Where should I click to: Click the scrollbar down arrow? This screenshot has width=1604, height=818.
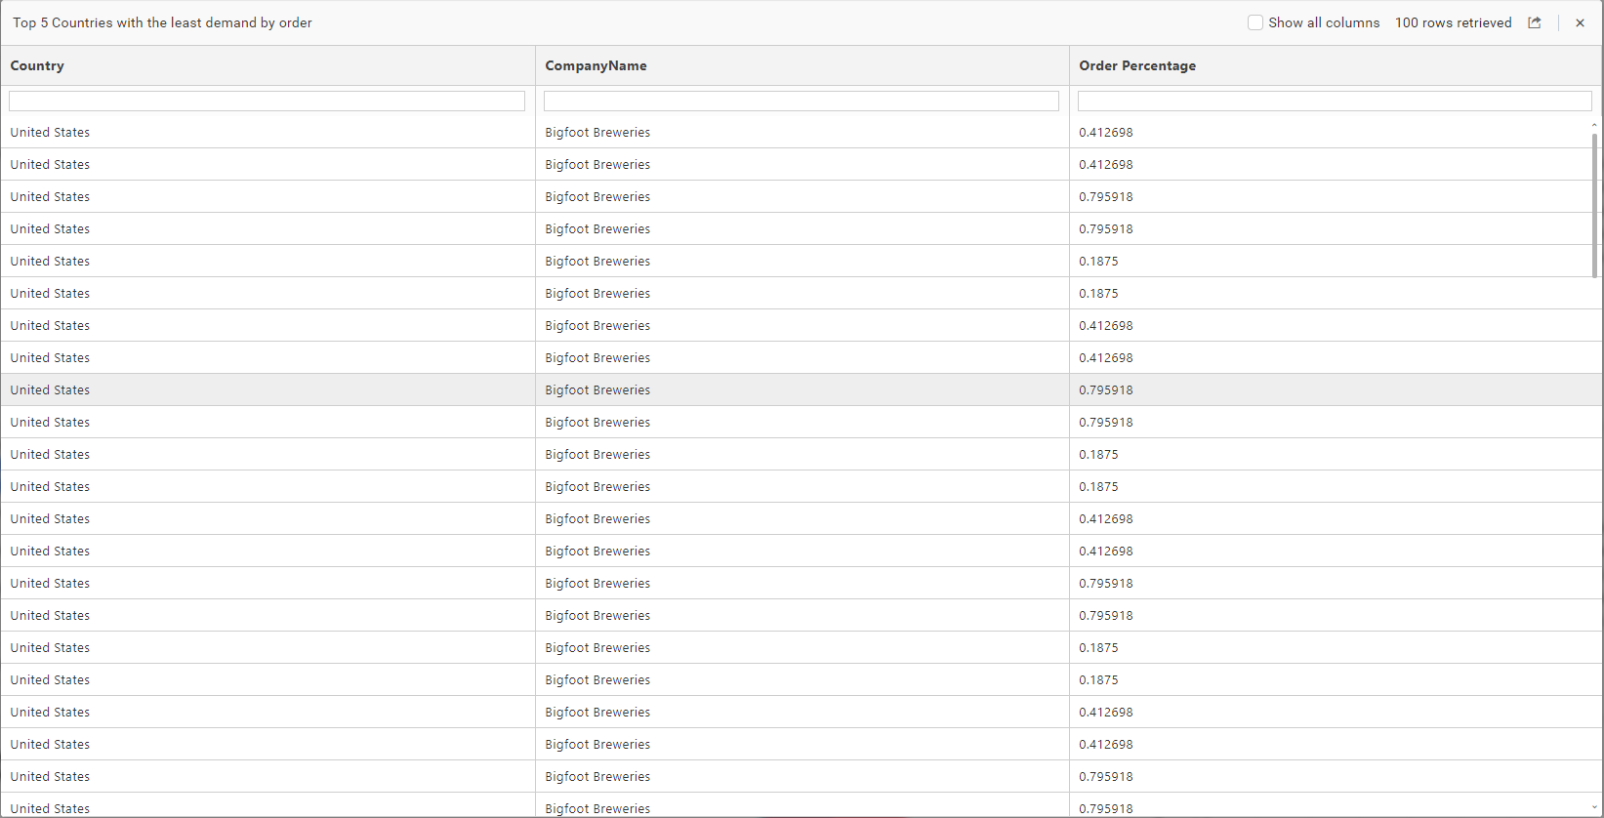click(x=1595, y=808)
